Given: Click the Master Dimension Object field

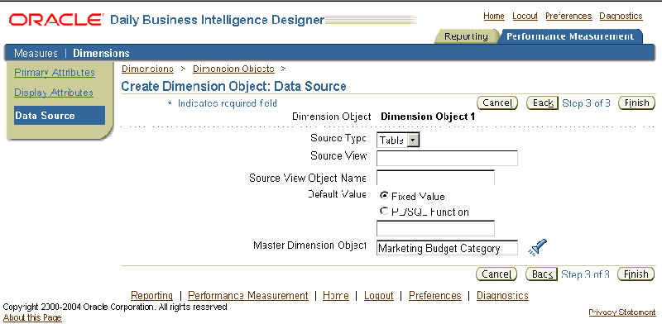Looking at the screenshot, I should [x=447, y=248].
